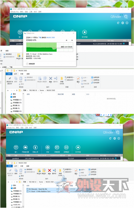The height and width of the screenshot is (208, 134).
Task: Open the 查看 tab of the 下载 window
Action: pos(7,51)
